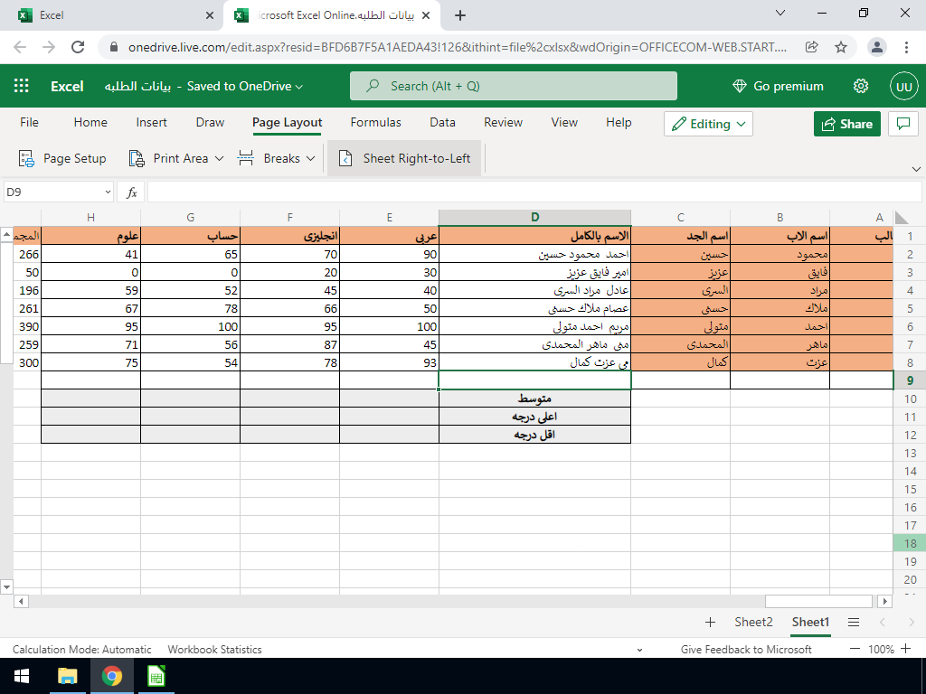Open the Chrome profile icon

[877, 47]
